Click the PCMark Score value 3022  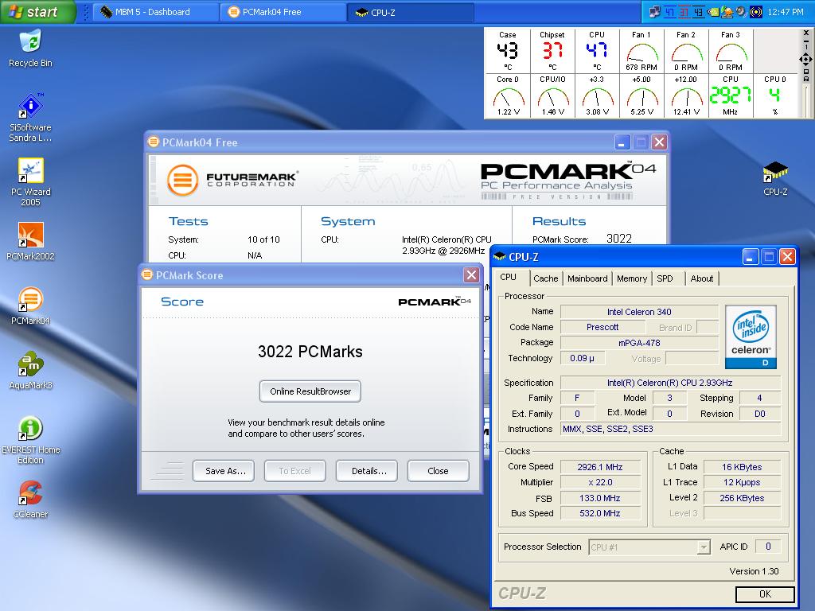(619, 239)
